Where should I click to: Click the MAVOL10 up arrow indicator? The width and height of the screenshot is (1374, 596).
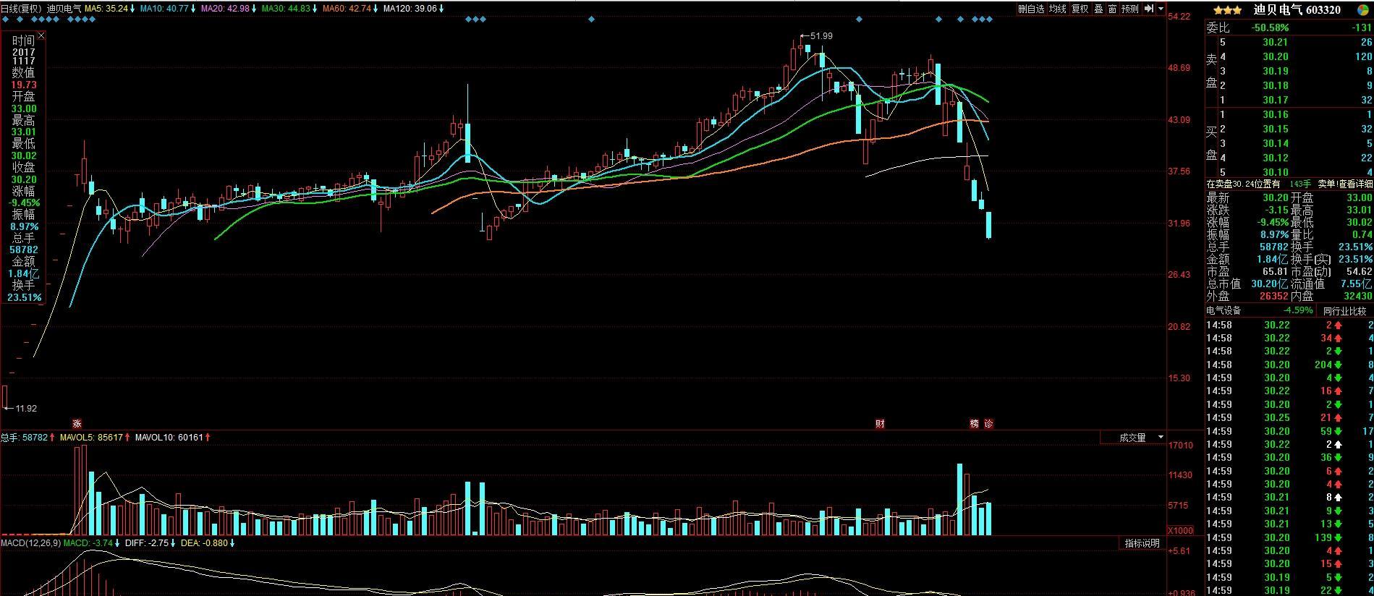pos(208,438)
